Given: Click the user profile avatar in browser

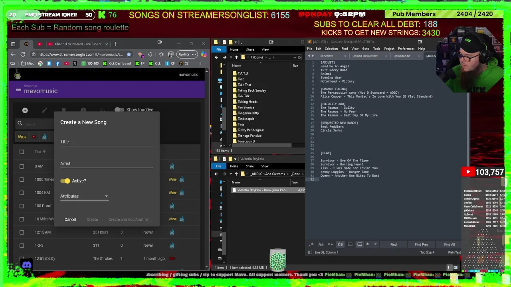Looking at the screenshot, I should point(171,54).
